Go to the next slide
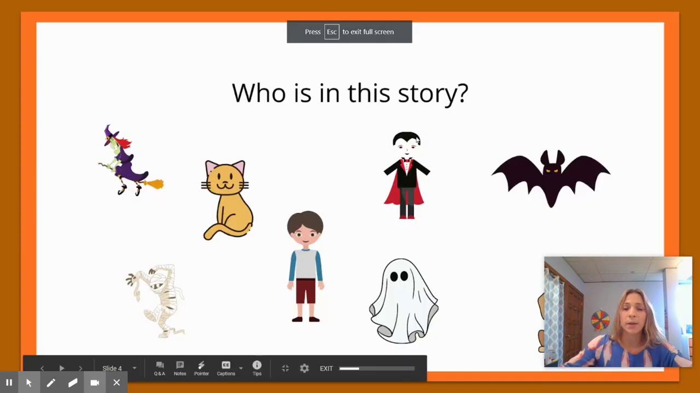700x393 pixels. pos(80,368)
